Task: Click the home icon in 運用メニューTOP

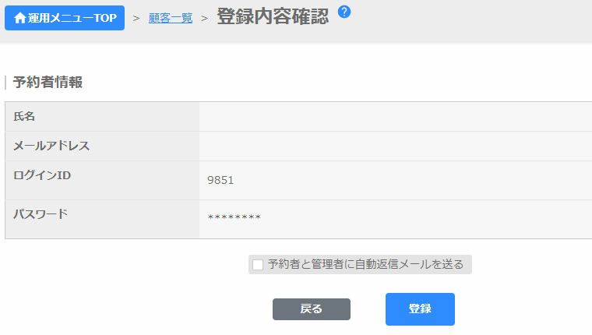Action: (20, 18)
